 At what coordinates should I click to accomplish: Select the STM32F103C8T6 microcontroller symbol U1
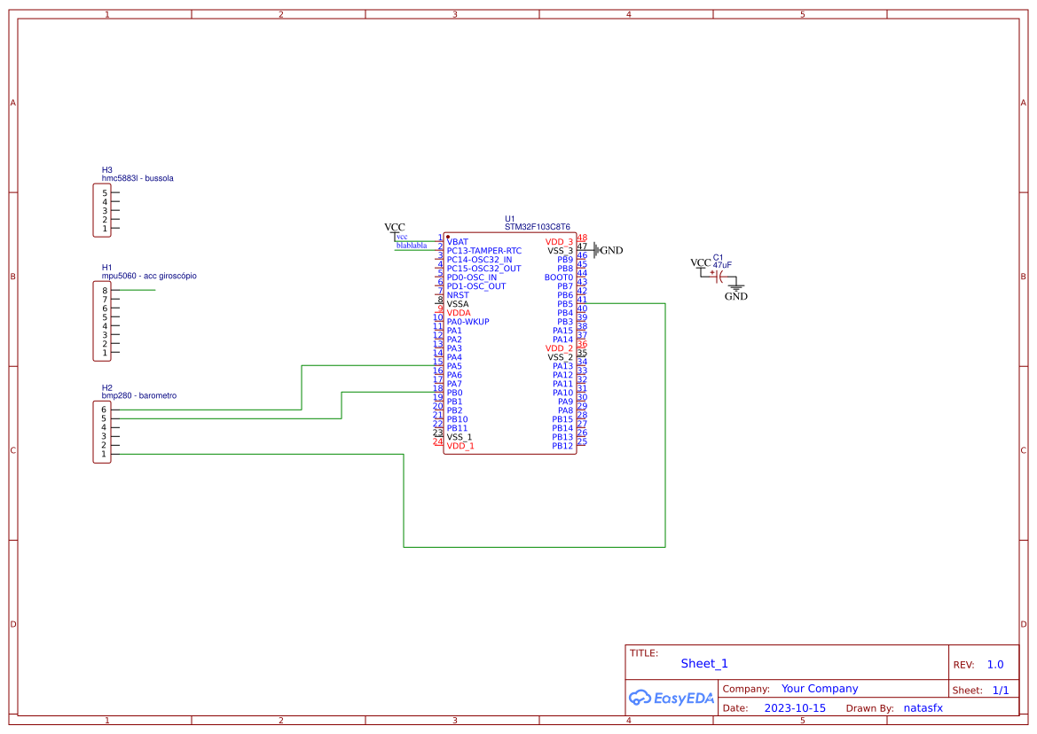(x=510, y=346)
